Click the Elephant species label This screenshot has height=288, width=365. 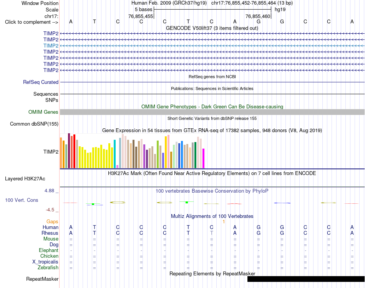[x=48, y=250]
